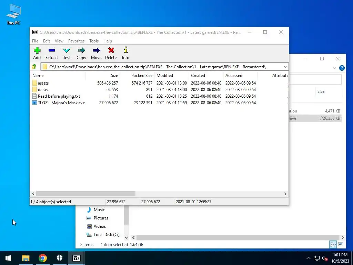Click the 23 122 391 packed size value

pyautogui.click(x=143, y=102)
